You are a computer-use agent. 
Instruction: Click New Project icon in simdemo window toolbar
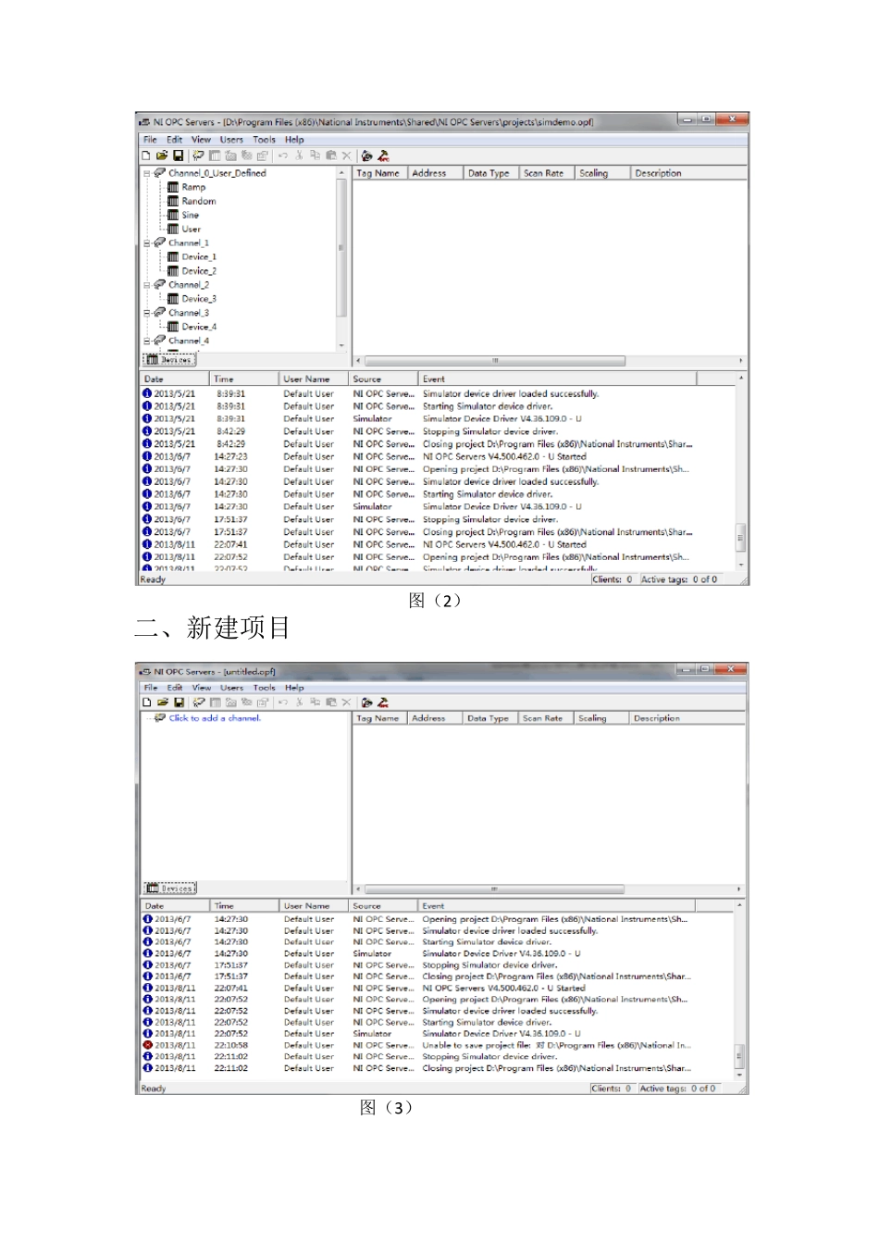(146, 155)
